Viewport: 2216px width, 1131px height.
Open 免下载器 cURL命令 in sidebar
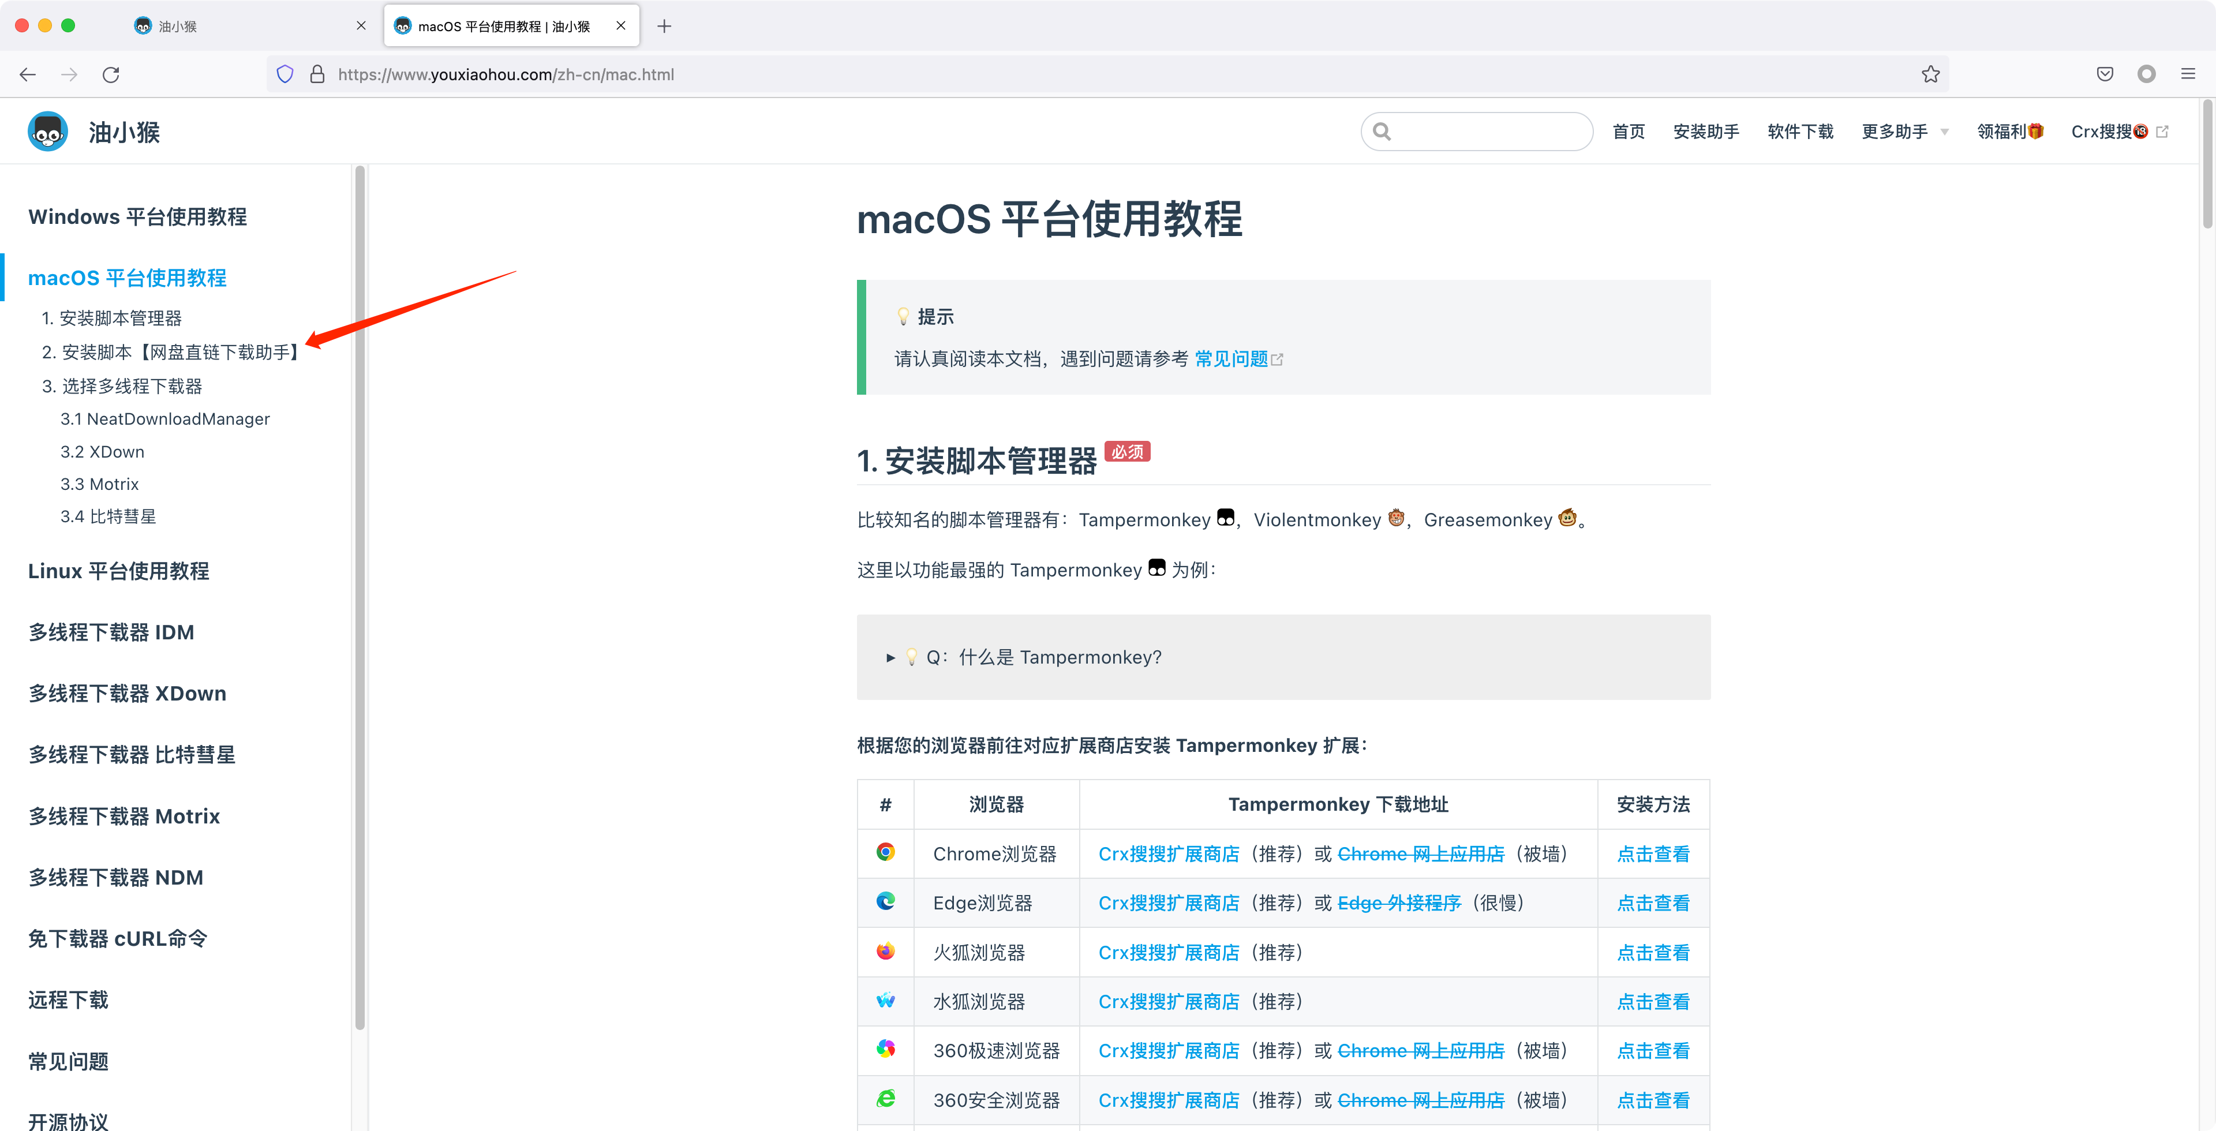coord(118,939)
